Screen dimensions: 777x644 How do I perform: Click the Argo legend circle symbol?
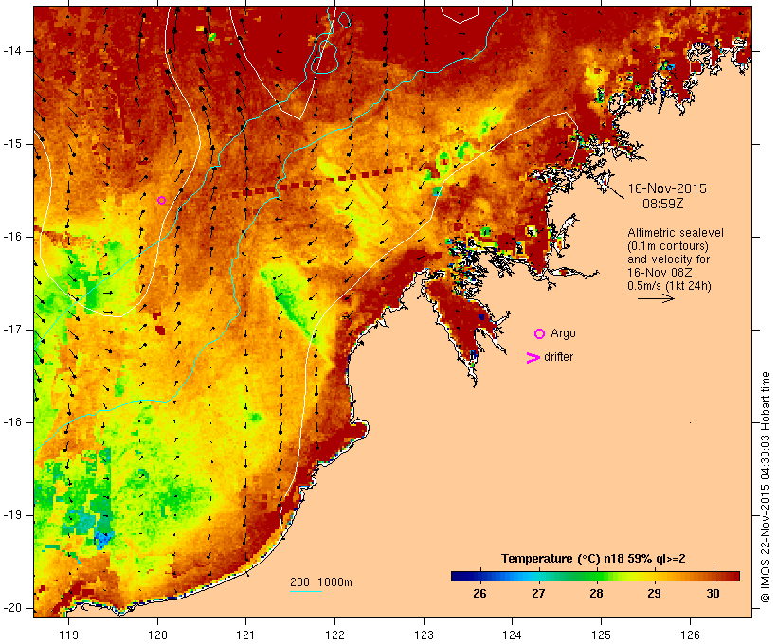click(x=540, y=334)
